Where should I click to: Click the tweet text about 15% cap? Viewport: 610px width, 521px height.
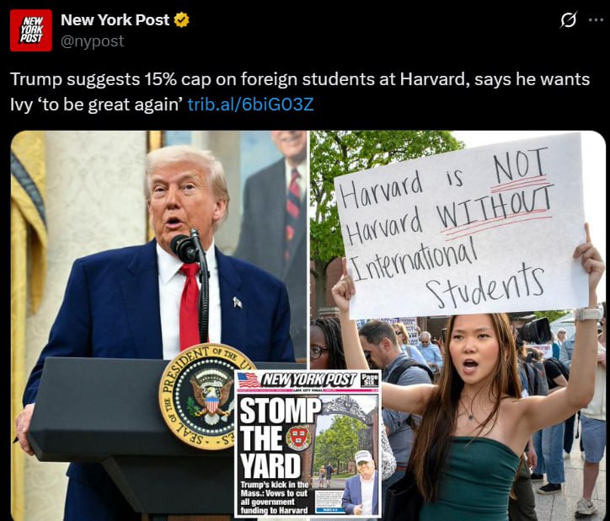pos(300,92)
